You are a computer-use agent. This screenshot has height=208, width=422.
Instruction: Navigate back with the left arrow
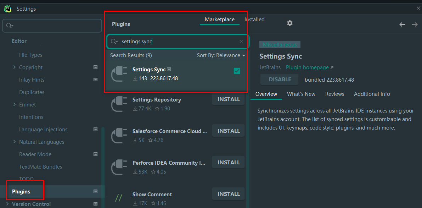402,24
